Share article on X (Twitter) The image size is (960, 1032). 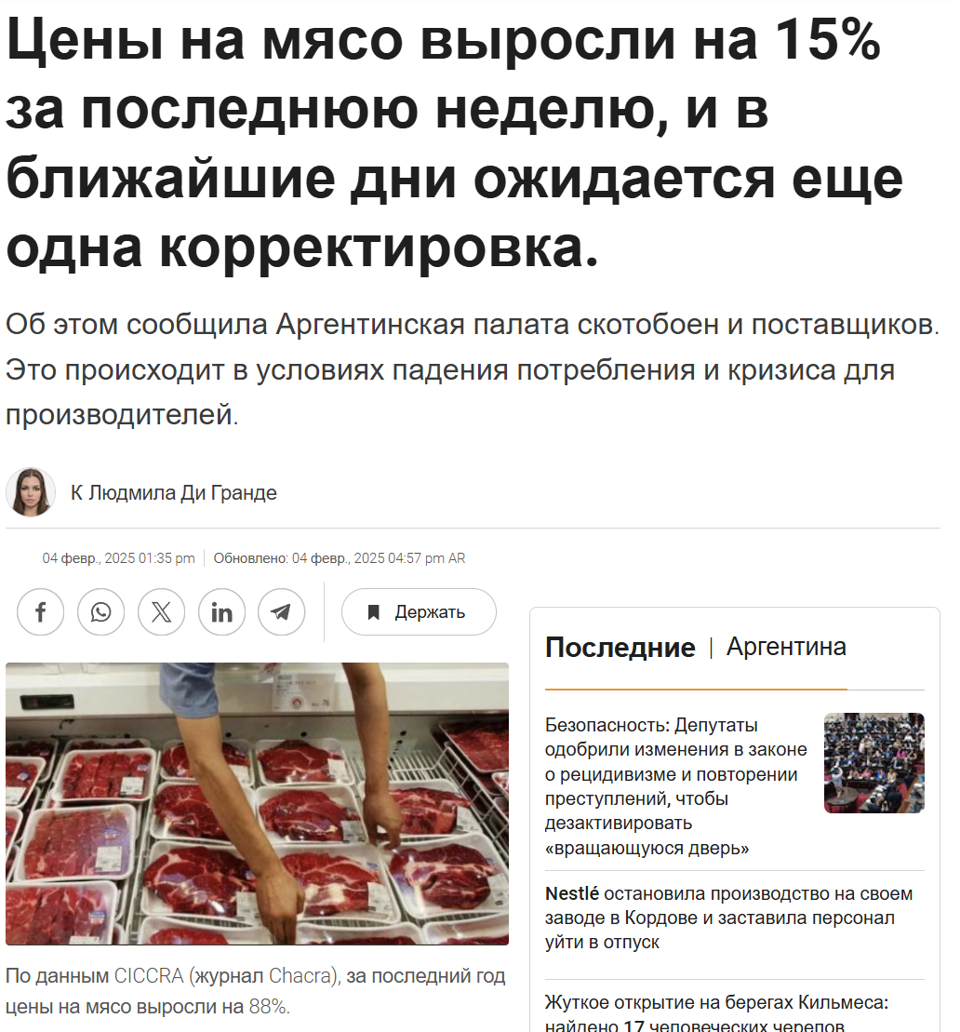(x=161, y=612)
